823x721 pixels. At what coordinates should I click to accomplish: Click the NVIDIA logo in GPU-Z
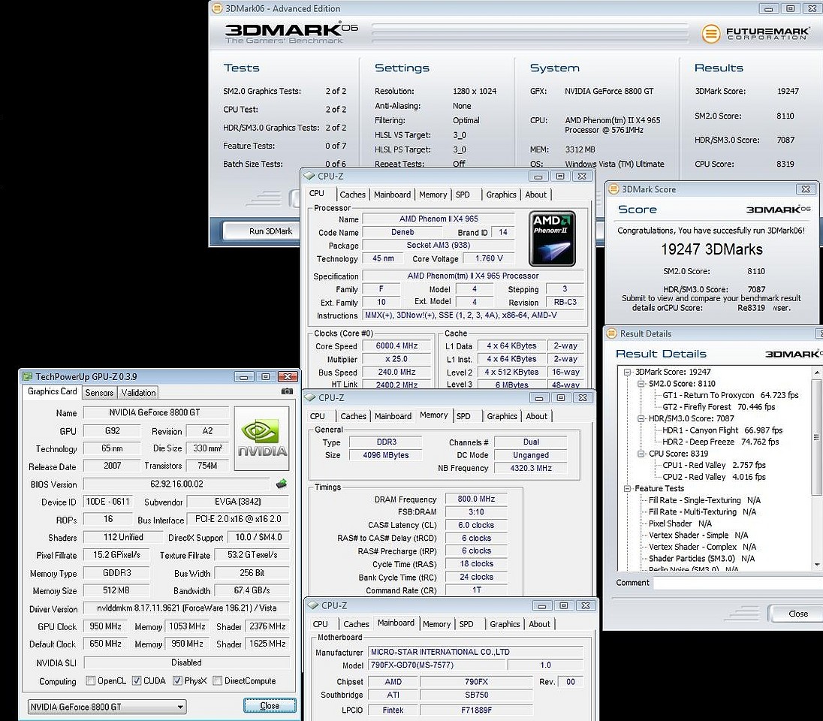261,438
